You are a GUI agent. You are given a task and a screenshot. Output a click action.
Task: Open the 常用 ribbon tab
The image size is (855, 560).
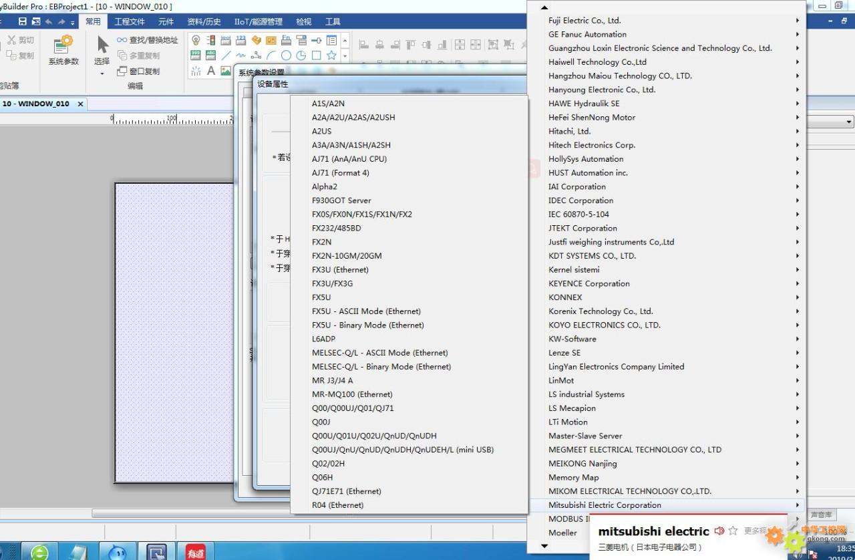[93, 21]
